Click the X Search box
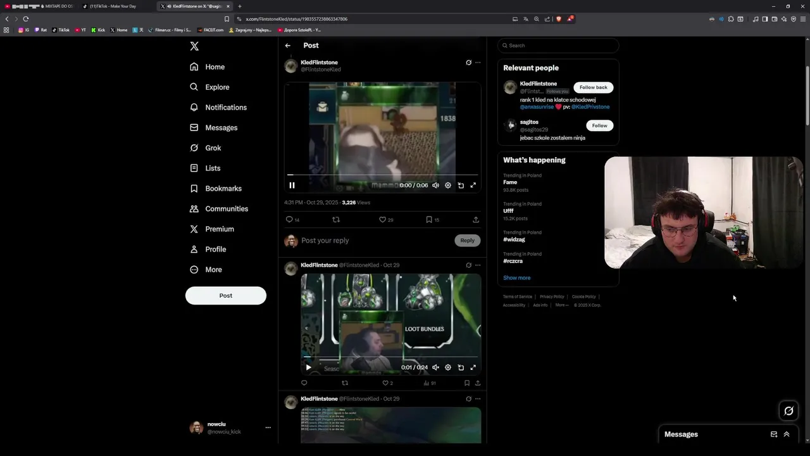The image size is (810, 456). pyautogui.click(x=558, y=46)
